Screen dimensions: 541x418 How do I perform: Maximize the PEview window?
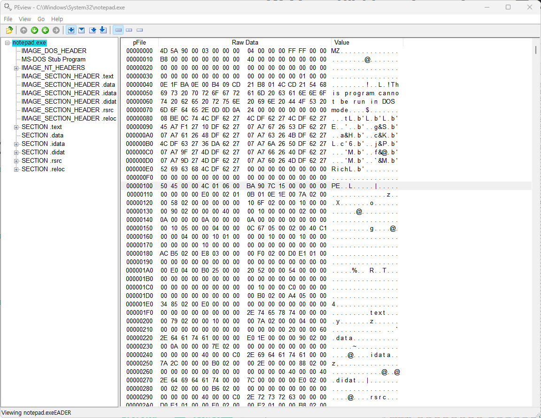pos(508,7)
